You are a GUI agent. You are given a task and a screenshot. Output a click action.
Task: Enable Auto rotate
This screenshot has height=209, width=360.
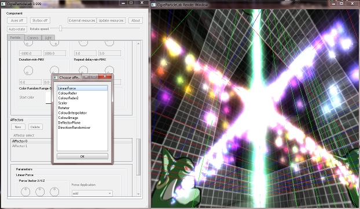(17, 29)
